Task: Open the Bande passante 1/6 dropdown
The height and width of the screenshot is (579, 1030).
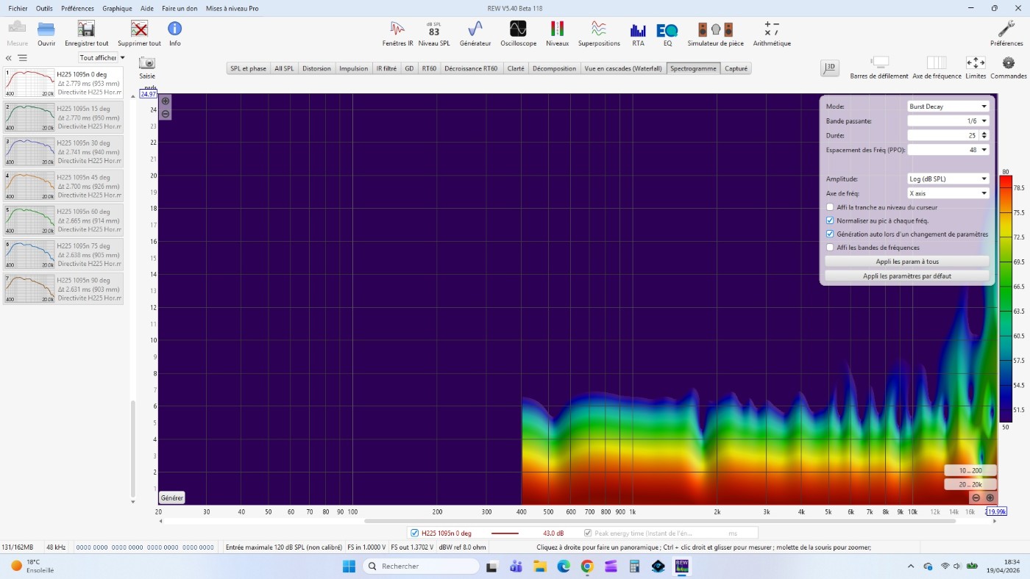Action: click(948, 121)
